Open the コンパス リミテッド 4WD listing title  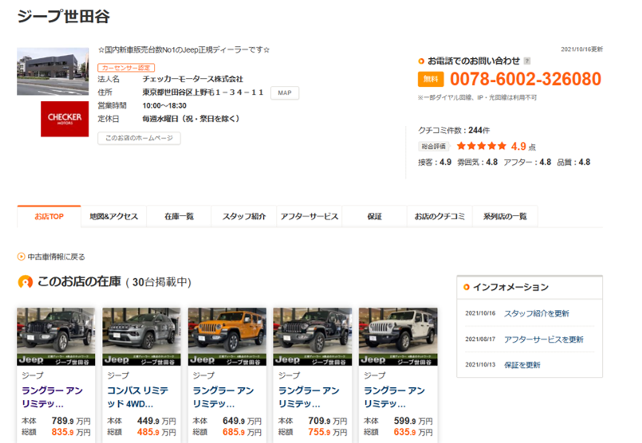click(140, 397)
